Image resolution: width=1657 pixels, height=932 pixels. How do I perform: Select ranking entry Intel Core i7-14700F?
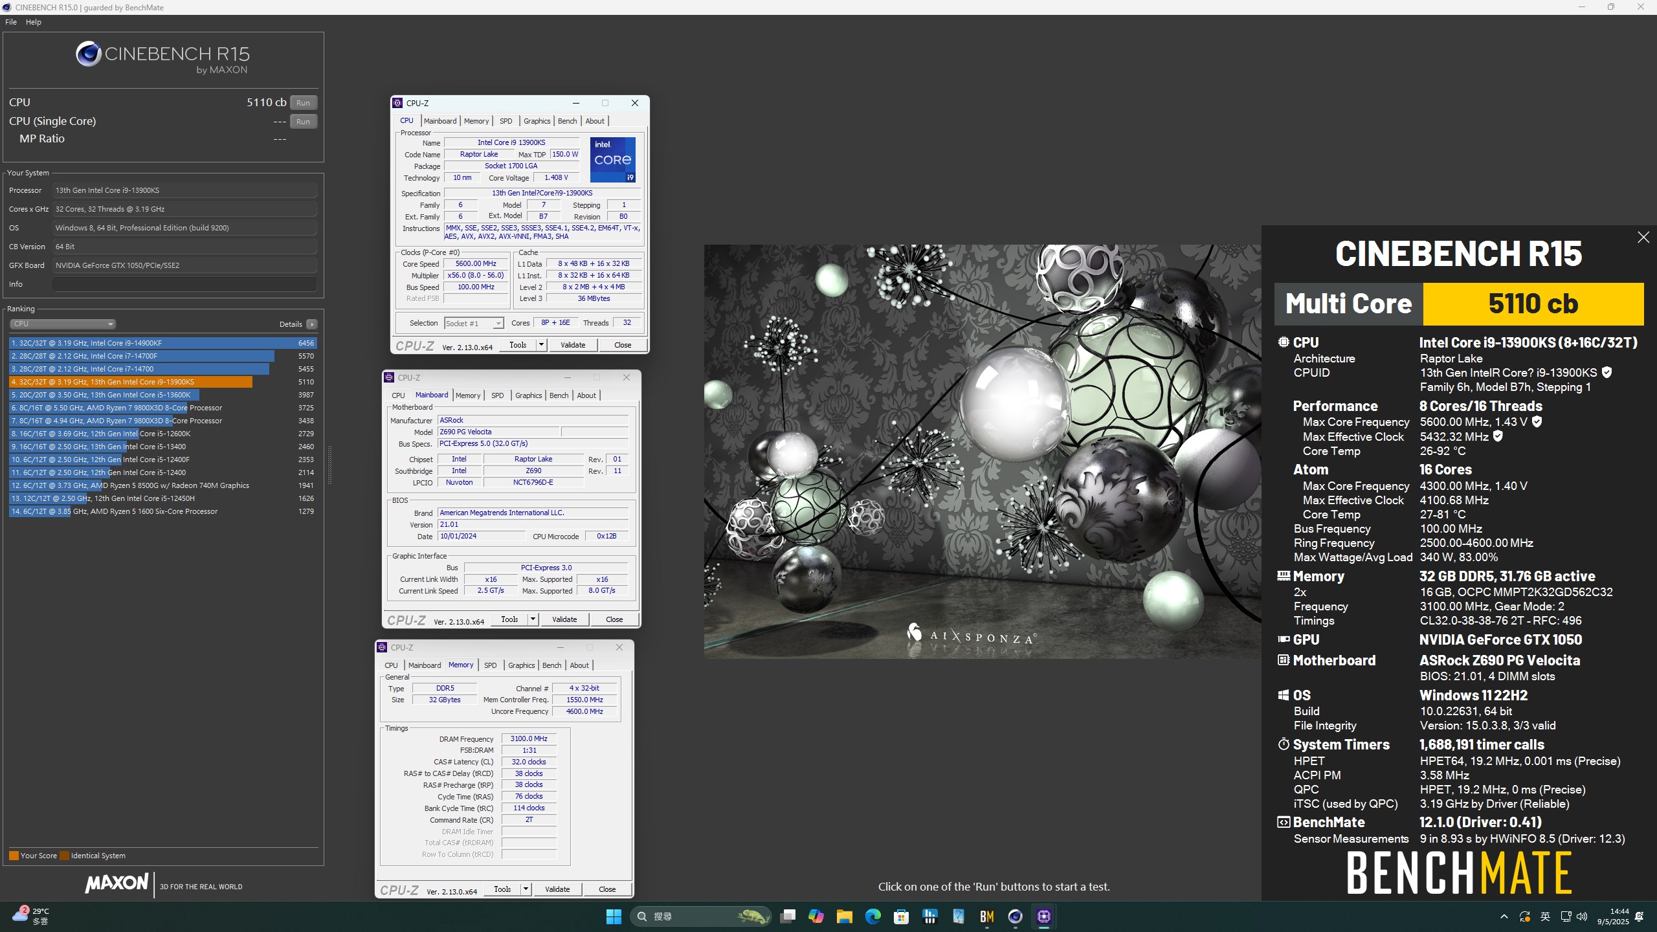pyautogui.click(x=162, y=356)
